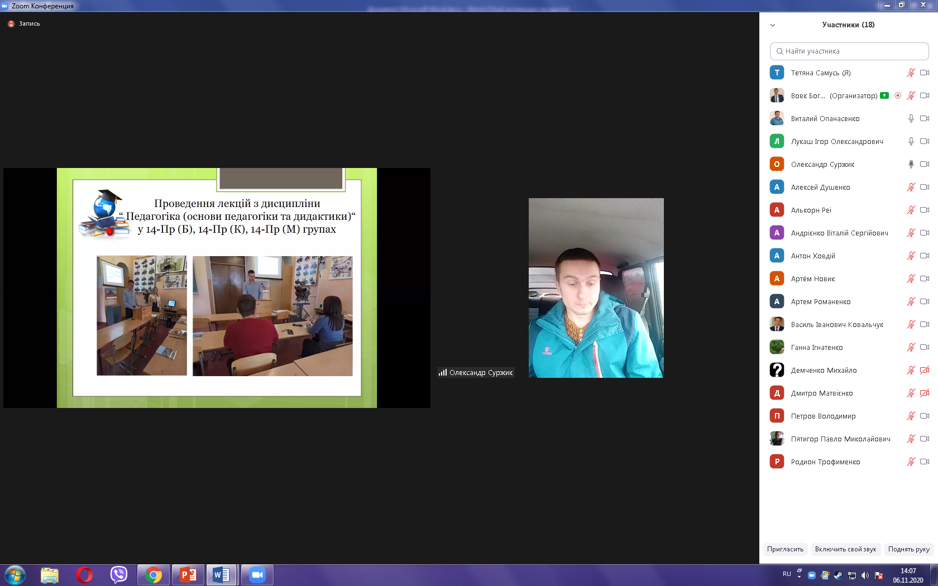938x586 pixels.
Task: Open PowerPoint from the taskbar
Action: (x=188, y=574)
